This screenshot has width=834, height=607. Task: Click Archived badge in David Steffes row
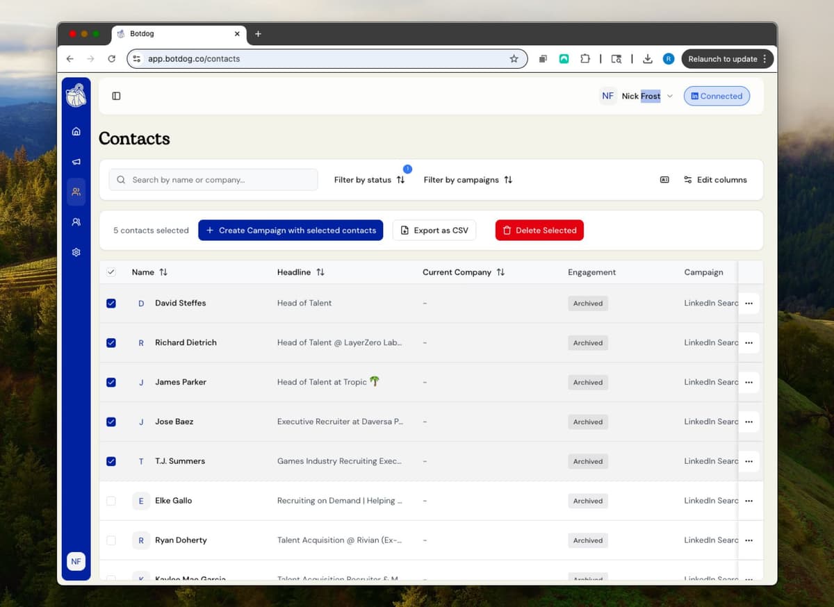coord(588,303)
